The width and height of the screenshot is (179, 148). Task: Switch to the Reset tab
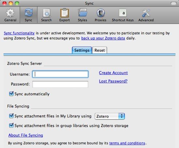[100, 50]
